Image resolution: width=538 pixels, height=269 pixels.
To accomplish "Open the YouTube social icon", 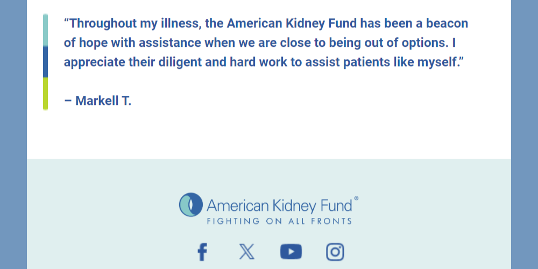I will (x=291, y=252).
